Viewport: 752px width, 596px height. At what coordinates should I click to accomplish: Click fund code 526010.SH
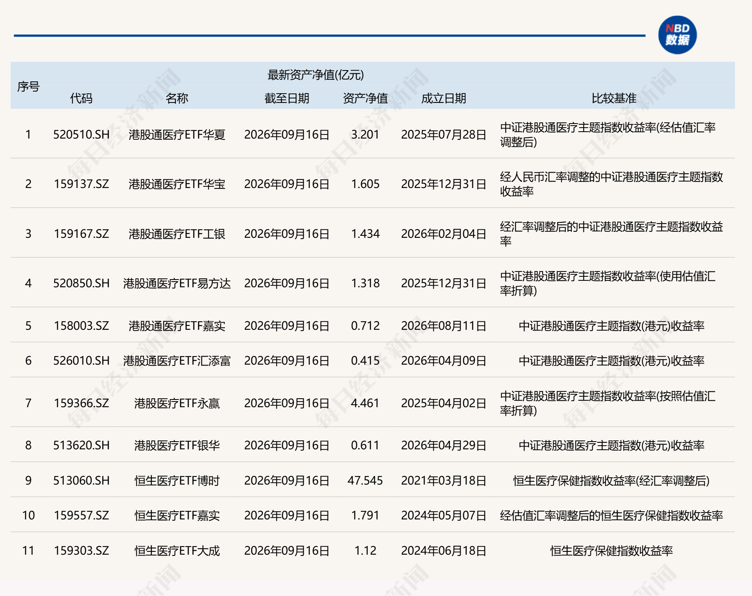pos(81,361)
